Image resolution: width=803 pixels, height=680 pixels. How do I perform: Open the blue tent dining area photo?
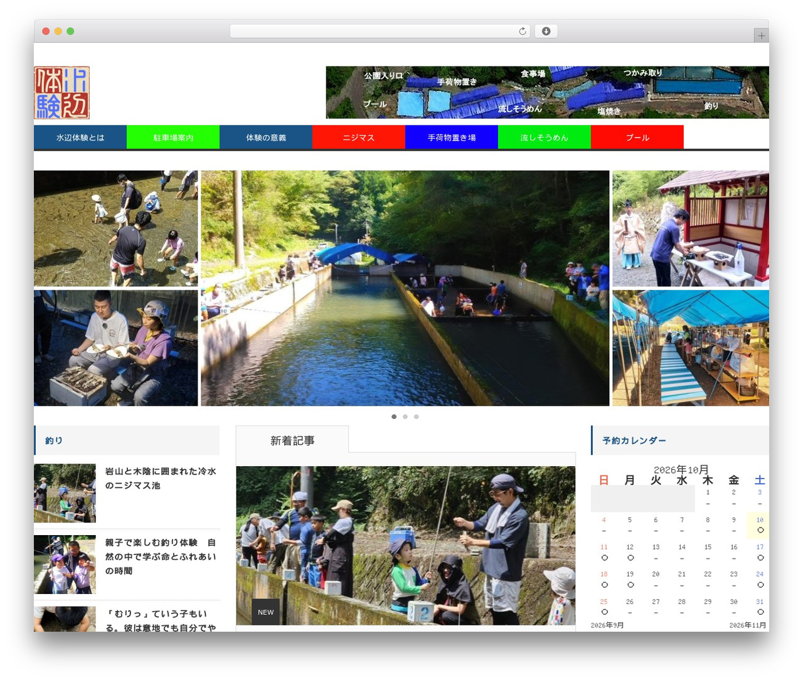click(x=691, y=348)
